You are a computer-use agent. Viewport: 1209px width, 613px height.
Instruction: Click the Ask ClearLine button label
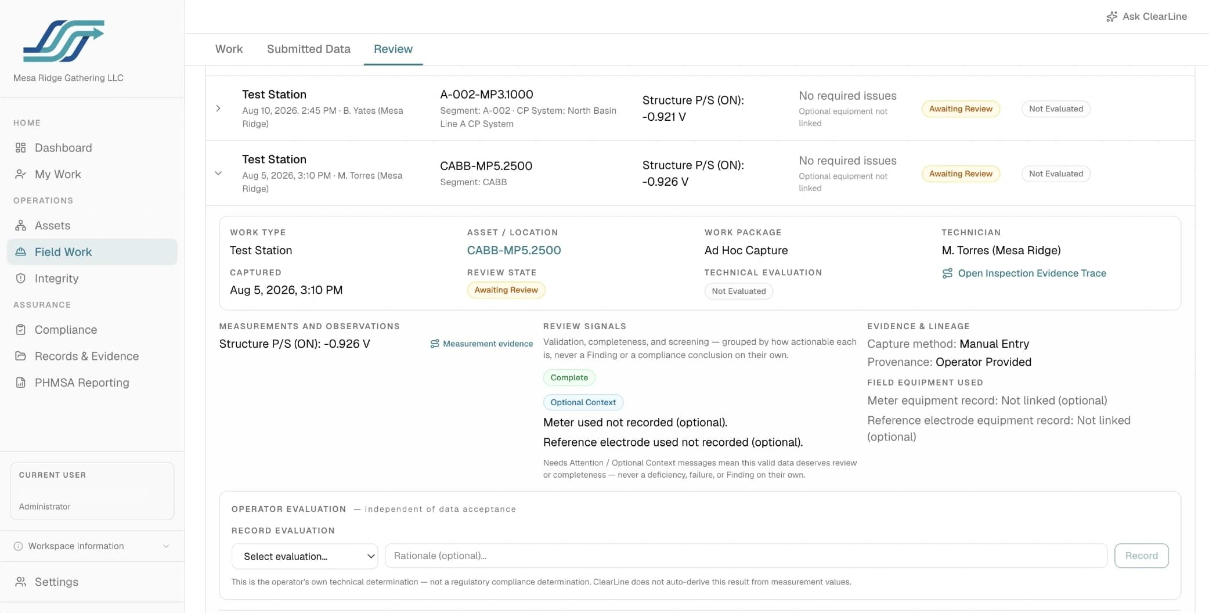pyautogui.click(x=1154, y=17)
